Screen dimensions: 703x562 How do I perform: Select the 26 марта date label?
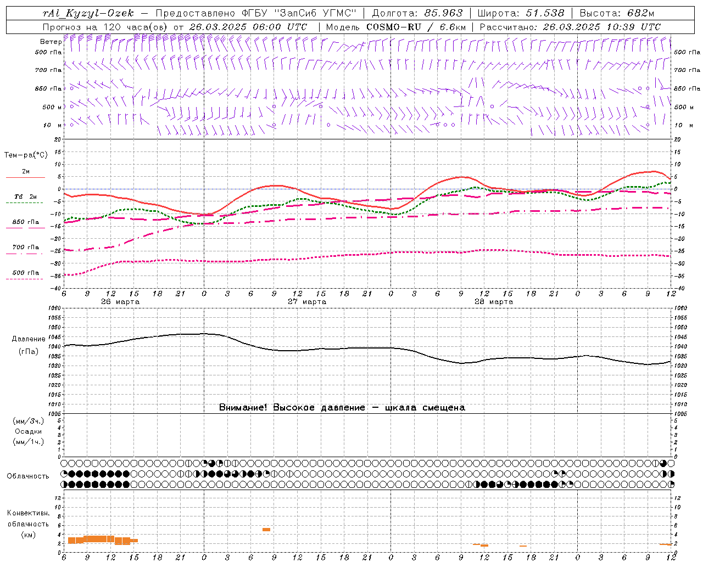point(120,302)
